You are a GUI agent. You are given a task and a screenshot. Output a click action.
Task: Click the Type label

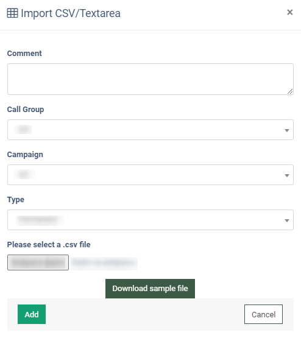tap(16, 200)
